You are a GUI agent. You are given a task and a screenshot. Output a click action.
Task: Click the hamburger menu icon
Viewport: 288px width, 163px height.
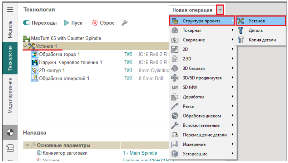[x=10, y=10]
